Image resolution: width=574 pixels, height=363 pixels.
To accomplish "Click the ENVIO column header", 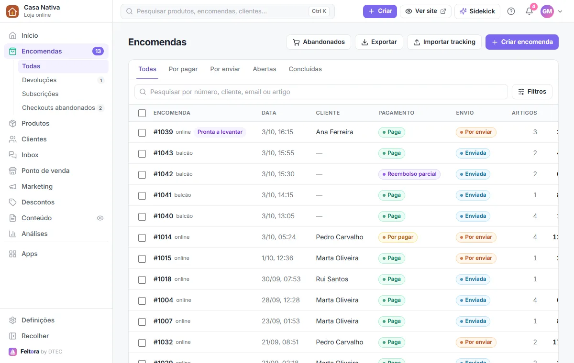I will (465, 113).
